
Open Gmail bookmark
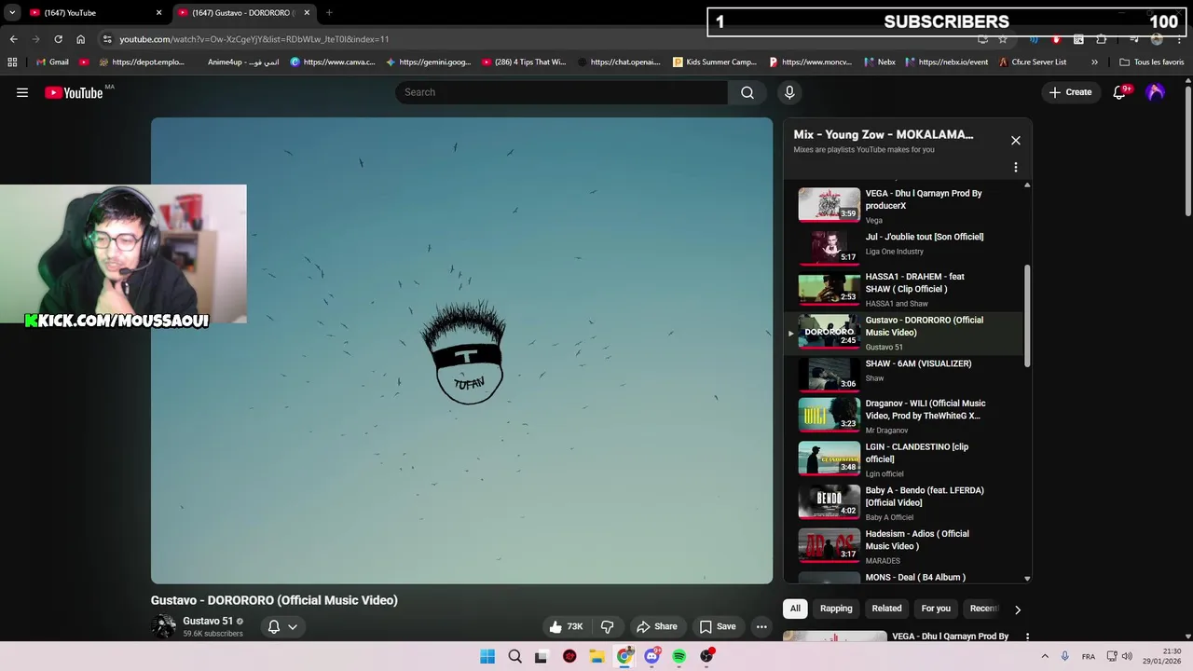[51, 62]
